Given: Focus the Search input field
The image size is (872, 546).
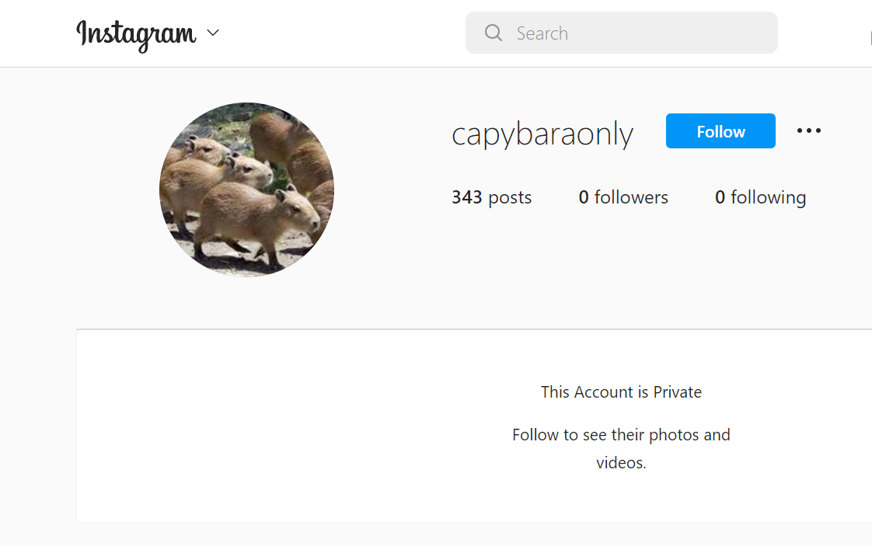Looking at the screenshot, I should (621, 33).
